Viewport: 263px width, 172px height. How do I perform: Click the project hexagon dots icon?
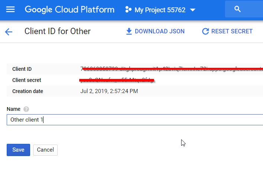(x=128, y=10)
